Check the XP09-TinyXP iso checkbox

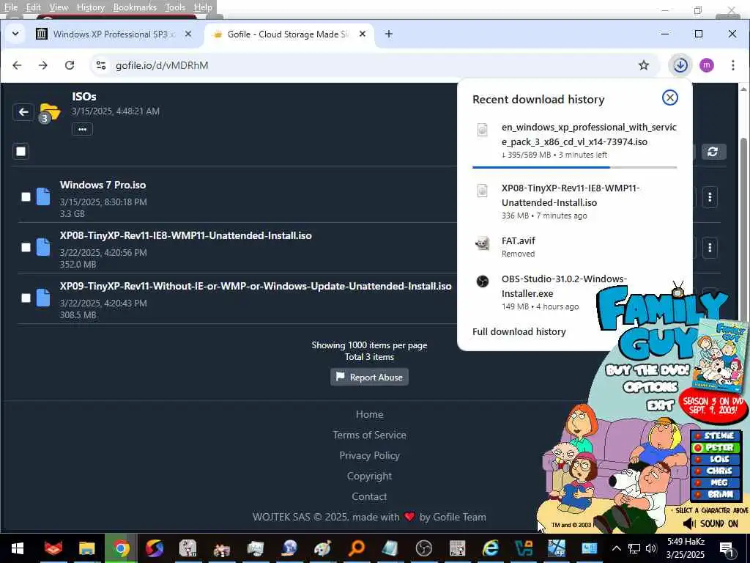point(26,298)
